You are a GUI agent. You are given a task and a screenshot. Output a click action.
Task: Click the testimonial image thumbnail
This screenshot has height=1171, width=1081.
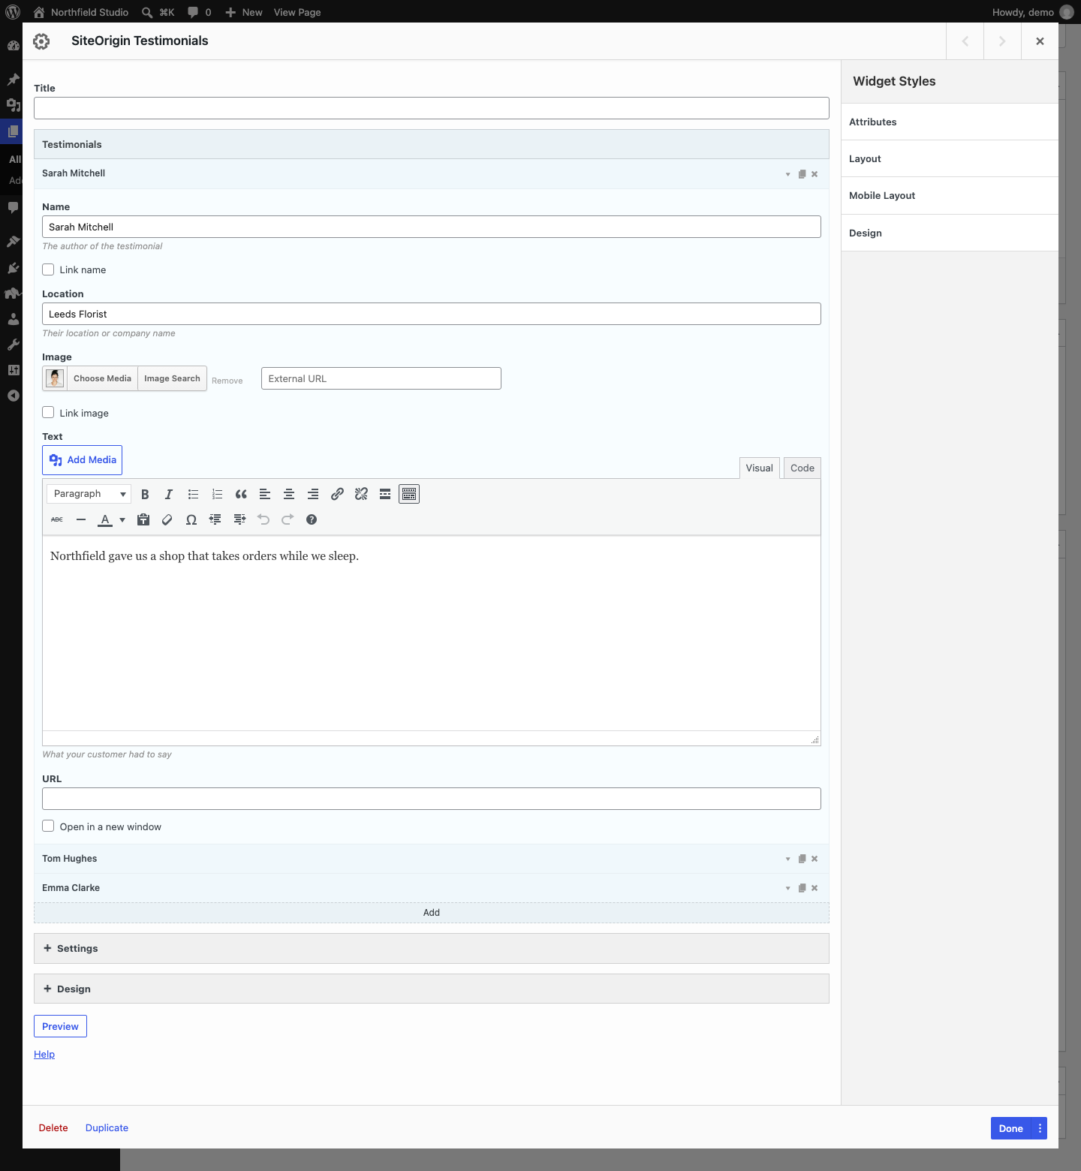55,378
